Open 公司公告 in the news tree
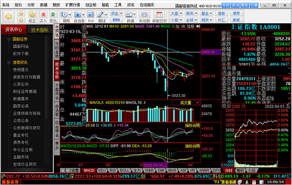Viewport: 292px width, 185px height. pyautogui.click(x=21, y=121)
